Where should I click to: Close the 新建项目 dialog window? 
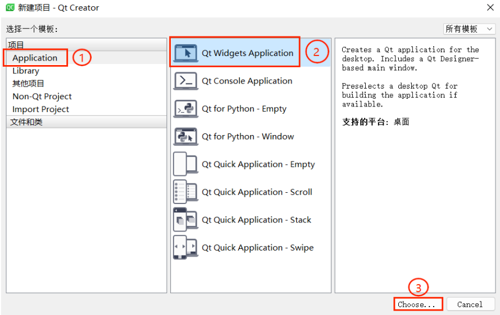click(490, 7)
